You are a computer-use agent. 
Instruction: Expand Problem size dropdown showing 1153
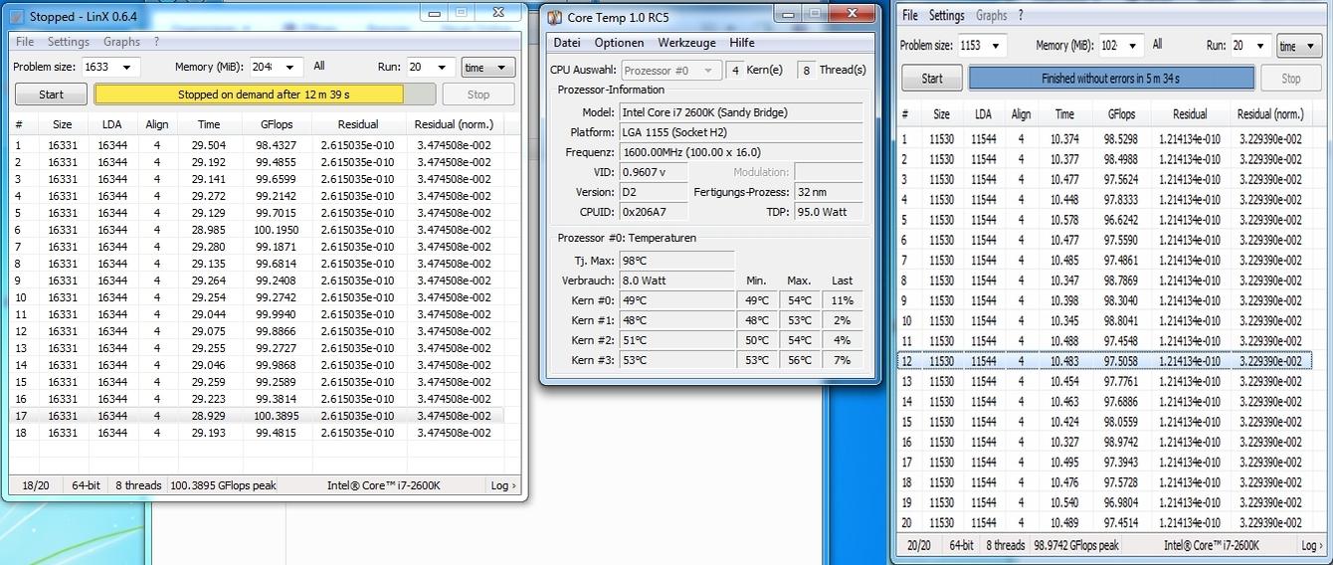996,46
